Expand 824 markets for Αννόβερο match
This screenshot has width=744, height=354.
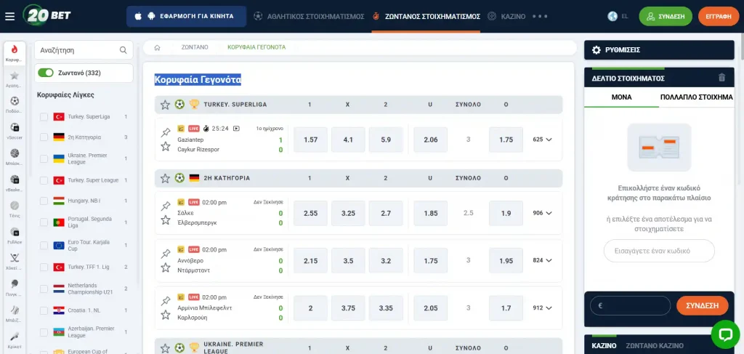[x=542, y=260]
